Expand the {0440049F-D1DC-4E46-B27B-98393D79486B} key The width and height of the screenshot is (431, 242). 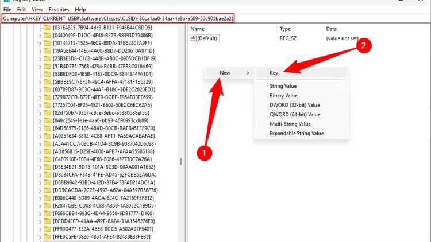pos(40,36)
